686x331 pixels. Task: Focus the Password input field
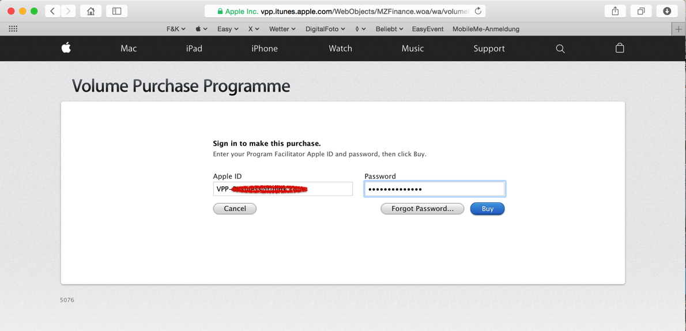pyautogui.click(x=435, y=189)
